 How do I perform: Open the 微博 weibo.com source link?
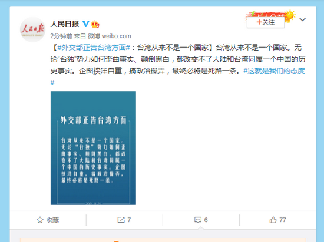pyautogui.click(x=110, y=36)
